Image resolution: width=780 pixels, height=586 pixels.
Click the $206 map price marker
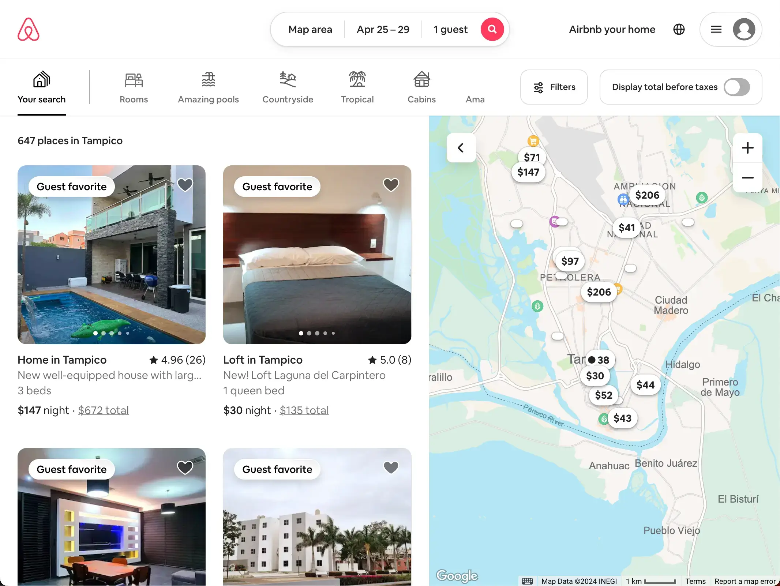pyautogui.click(x=646, y=195)
